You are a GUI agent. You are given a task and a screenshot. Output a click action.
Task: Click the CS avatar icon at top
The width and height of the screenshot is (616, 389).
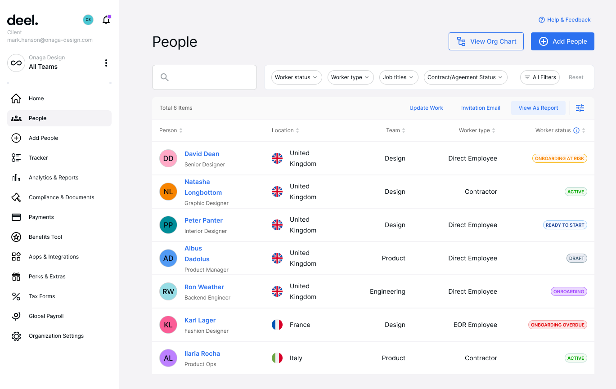(x=88, y=20)
